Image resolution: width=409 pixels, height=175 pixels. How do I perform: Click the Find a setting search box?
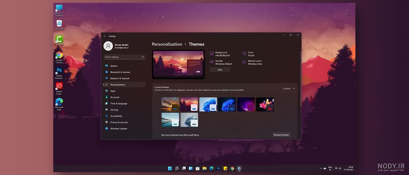click(124, 57)
